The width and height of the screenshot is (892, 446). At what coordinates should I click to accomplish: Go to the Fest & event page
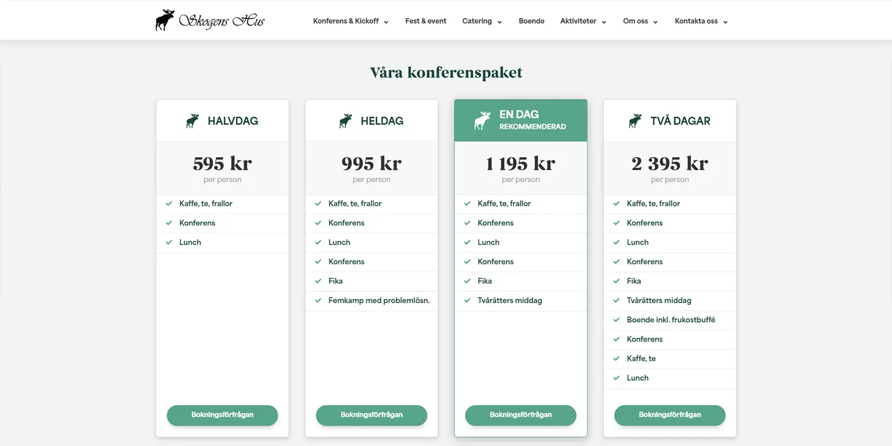tap(426, 21)
